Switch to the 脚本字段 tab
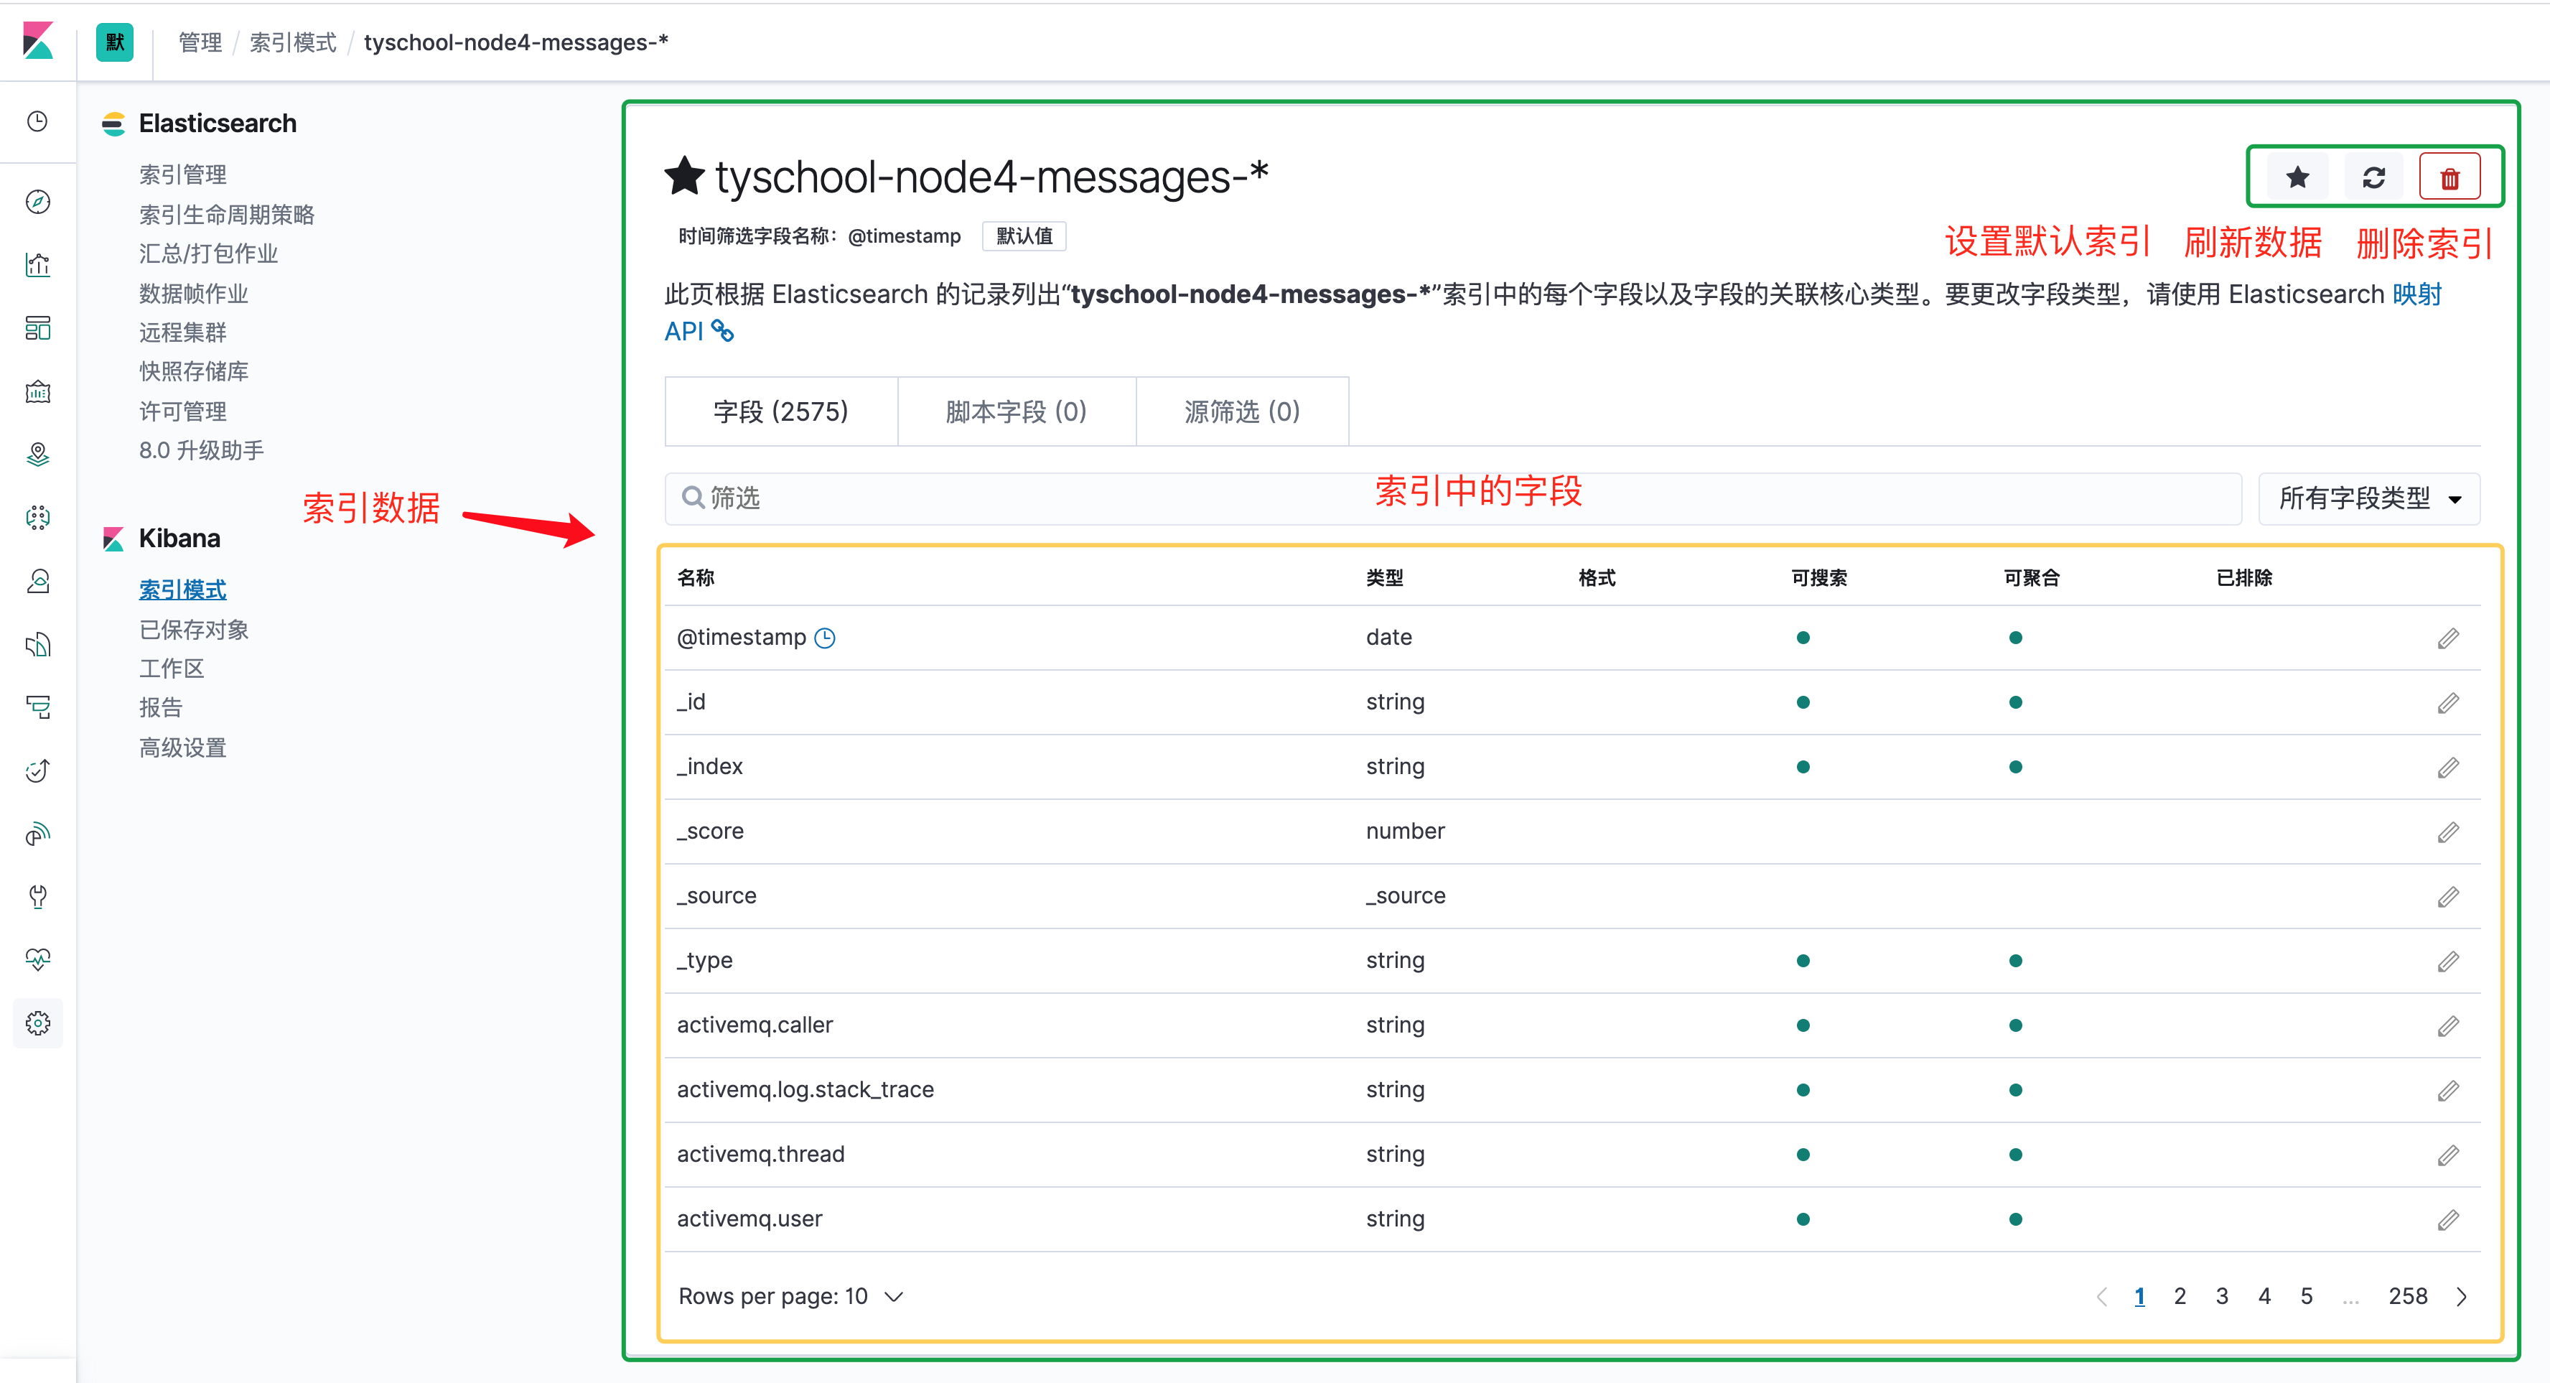Viewport: 2550px width, 1383px height. tap(1016, 411)
